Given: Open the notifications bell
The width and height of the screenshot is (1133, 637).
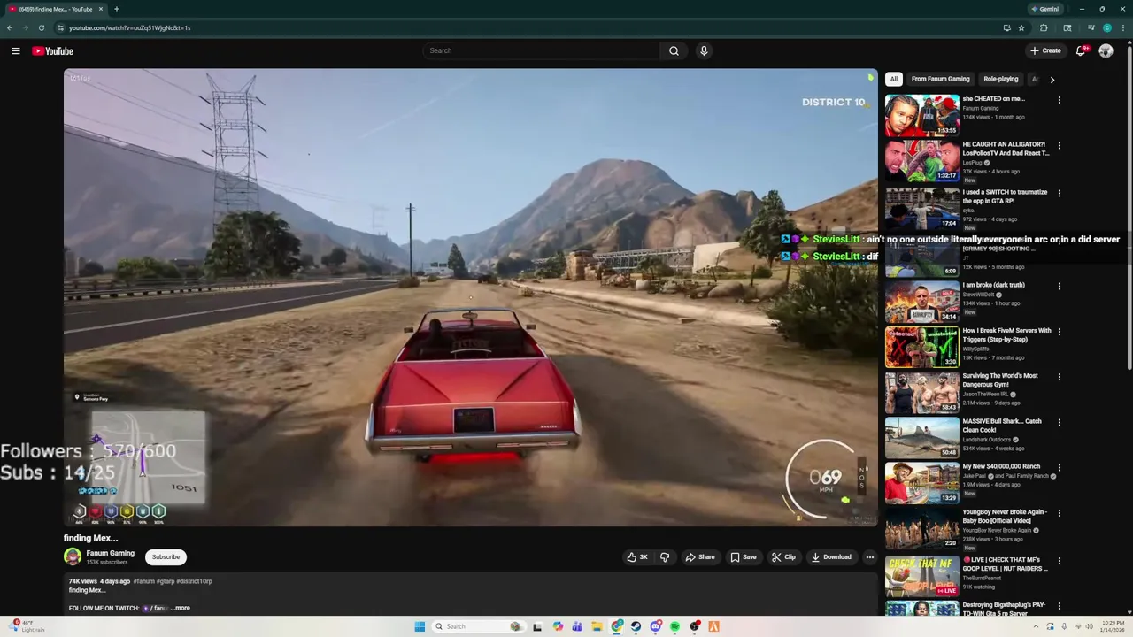Looking at the screenshot, I should [x=1081, y=50].
